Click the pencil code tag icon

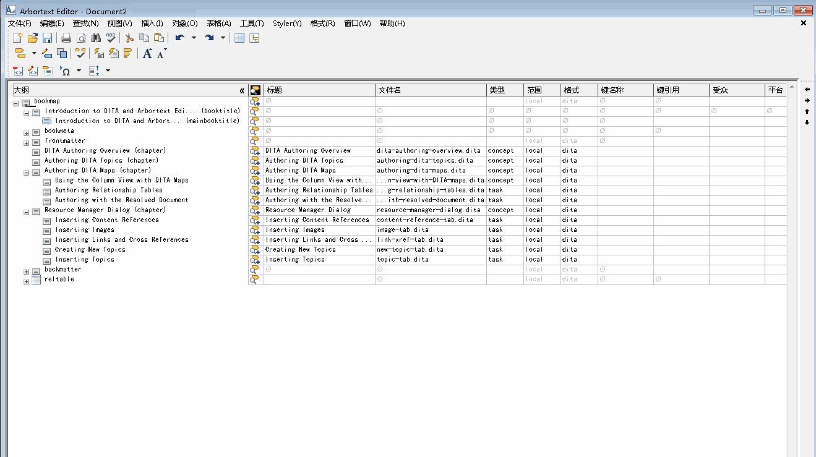coord(33,71)
